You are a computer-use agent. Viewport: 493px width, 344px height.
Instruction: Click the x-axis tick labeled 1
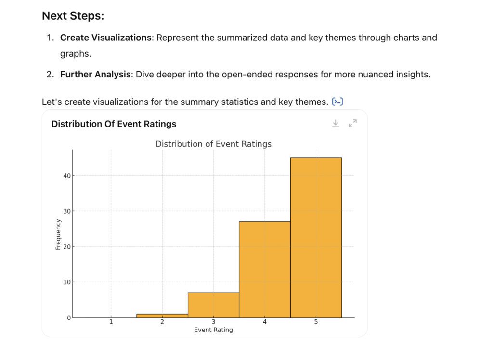pyautogui.click(x=111, y=322)
